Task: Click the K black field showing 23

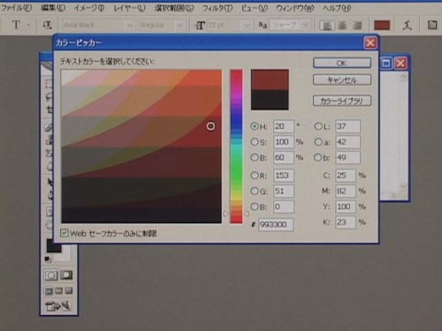Action: point(346,222)
